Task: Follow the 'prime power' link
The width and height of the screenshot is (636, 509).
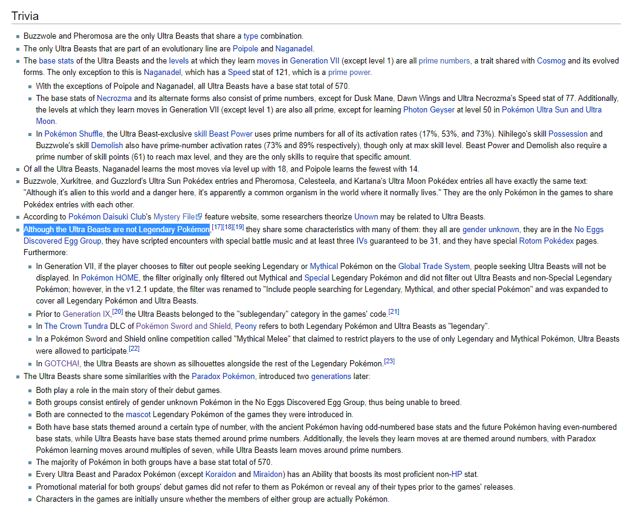Action: 349,72
